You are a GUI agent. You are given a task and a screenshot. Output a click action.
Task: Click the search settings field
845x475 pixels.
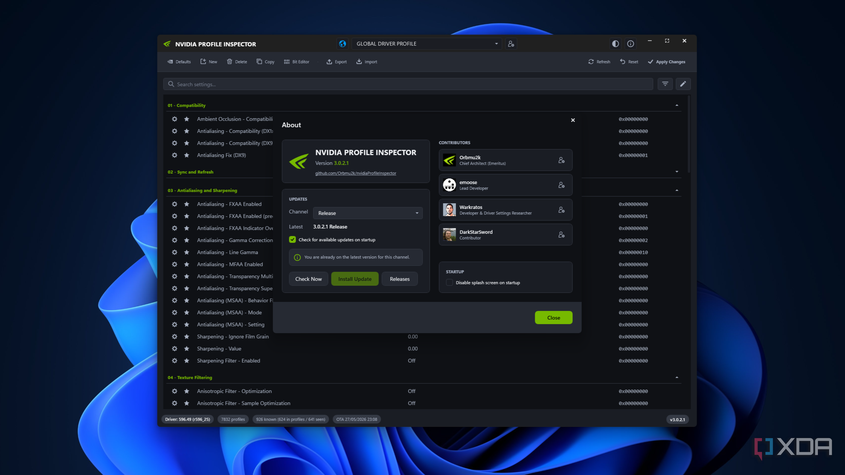coord(408,84)
